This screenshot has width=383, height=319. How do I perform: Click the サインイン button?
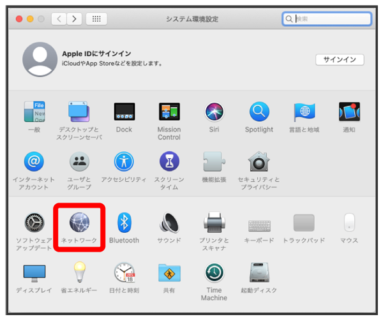[x=340, y=59]
